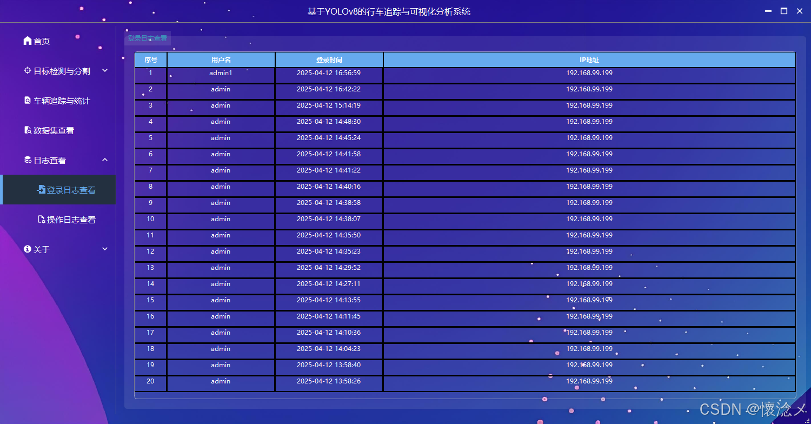Maximize the application window
Viewport: 811px width, 424px height.
click(x=784, y=11)
